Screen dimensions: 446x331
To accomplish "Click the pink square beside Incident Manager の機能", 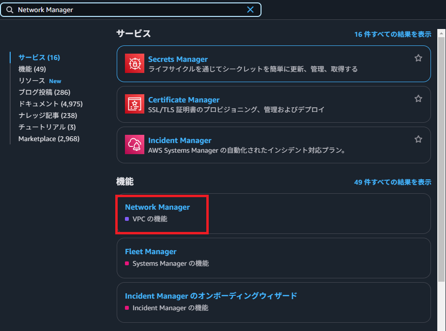I will pos(127,308).
